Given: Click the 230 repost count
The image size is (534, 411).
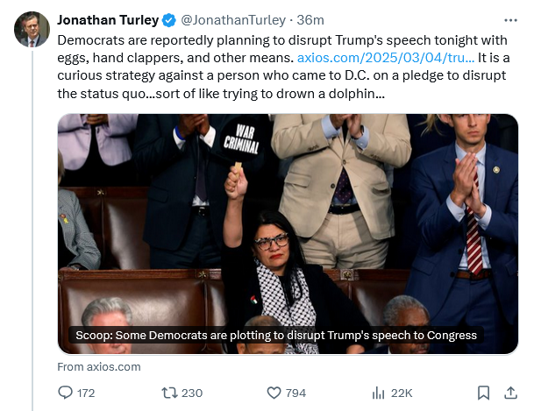Looking at the screenshot, I should click(192, 393).
